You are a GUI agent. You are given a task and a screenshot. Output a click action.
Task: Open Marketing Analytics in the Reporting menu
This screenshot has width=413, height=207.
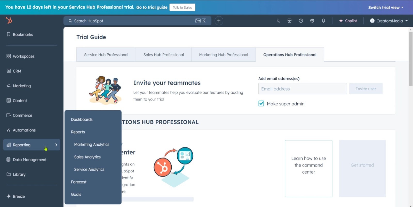pos(92,145)
